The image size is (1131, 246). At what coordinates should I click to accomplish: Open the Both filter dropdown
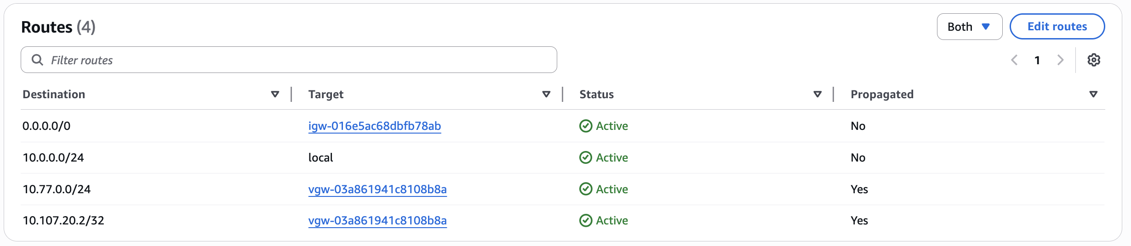(x=969, y=27)
